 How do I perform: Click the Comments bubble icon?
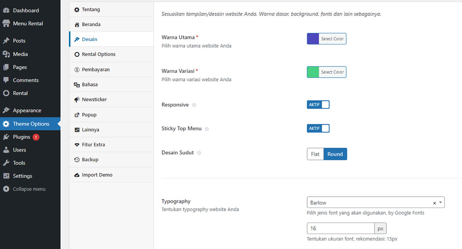point(6,80)
